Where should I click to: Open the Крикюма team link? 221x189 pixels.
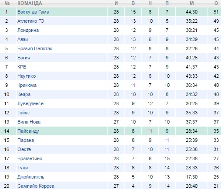coord(27,85)
